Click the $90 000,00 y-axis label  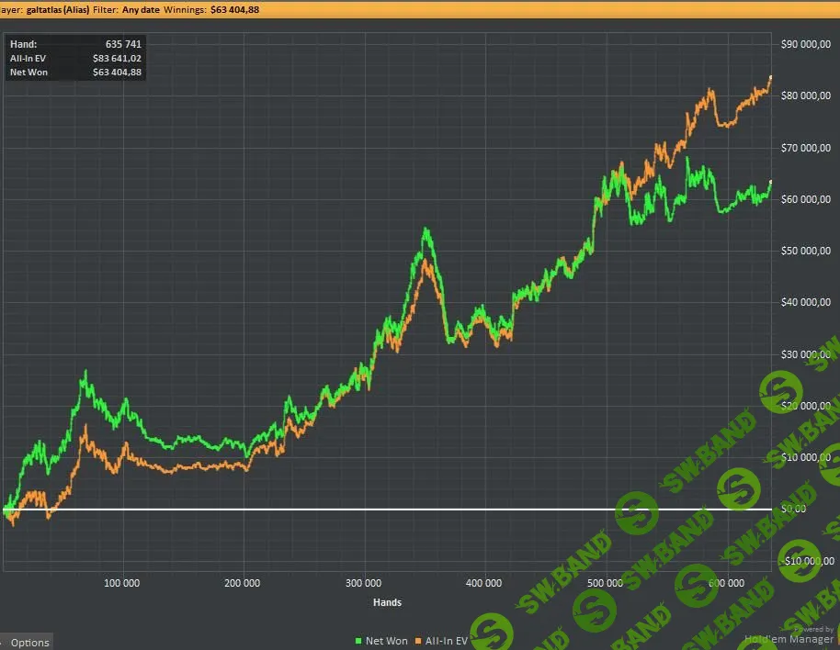805,44
